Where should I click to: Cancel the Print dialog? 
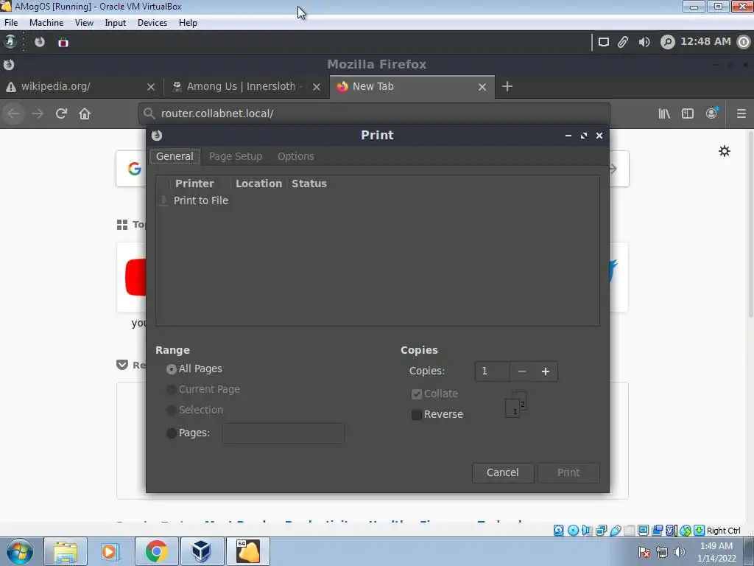coord(502,472)
